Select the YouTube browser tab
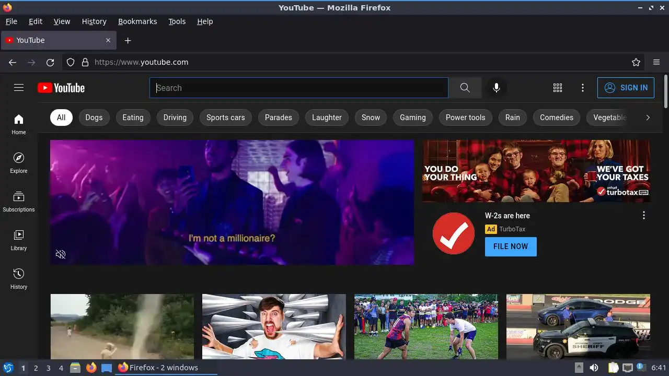669x376 pixels. pos(59,40)
